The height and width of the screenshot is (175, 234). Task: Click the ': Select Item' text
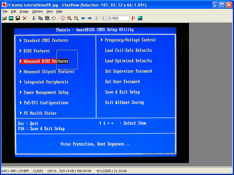[x=133, y=123]
